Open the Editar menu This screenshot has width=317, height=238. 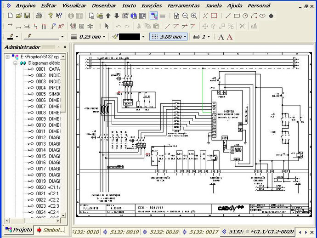tap(49, 6)
